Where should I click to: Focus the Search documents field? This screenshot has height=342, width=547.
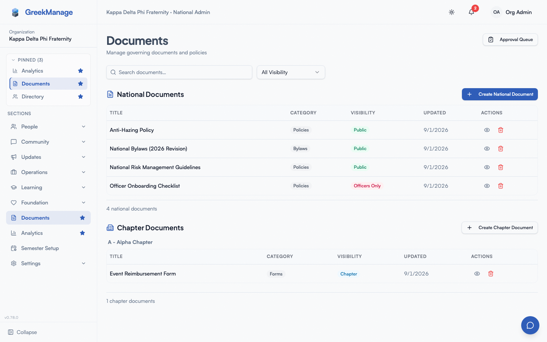(x=179, y=72)
